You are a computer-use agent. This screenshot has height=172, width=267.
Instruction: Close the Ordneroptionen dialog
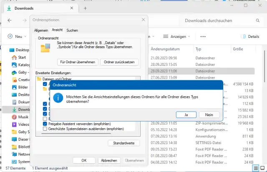(144, 20)
